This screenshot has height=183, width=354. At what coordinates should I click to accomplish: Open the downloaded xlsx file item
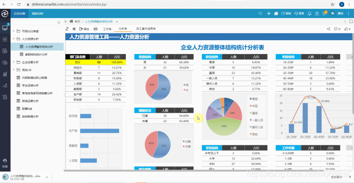(x=23, y=178)
